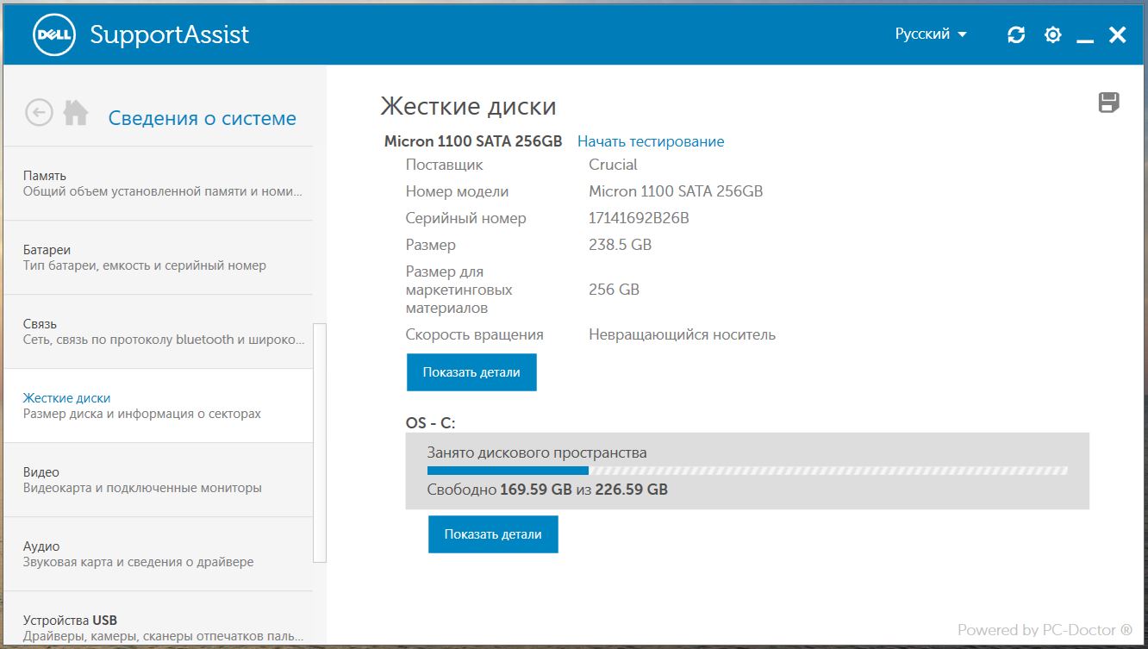Select the Видео sidebar item
This screenshot has width=1148, height=649.
159,479
